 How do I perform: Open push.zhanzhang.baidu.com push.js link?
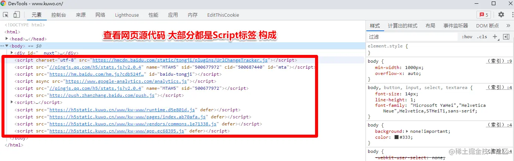point(102,95)
